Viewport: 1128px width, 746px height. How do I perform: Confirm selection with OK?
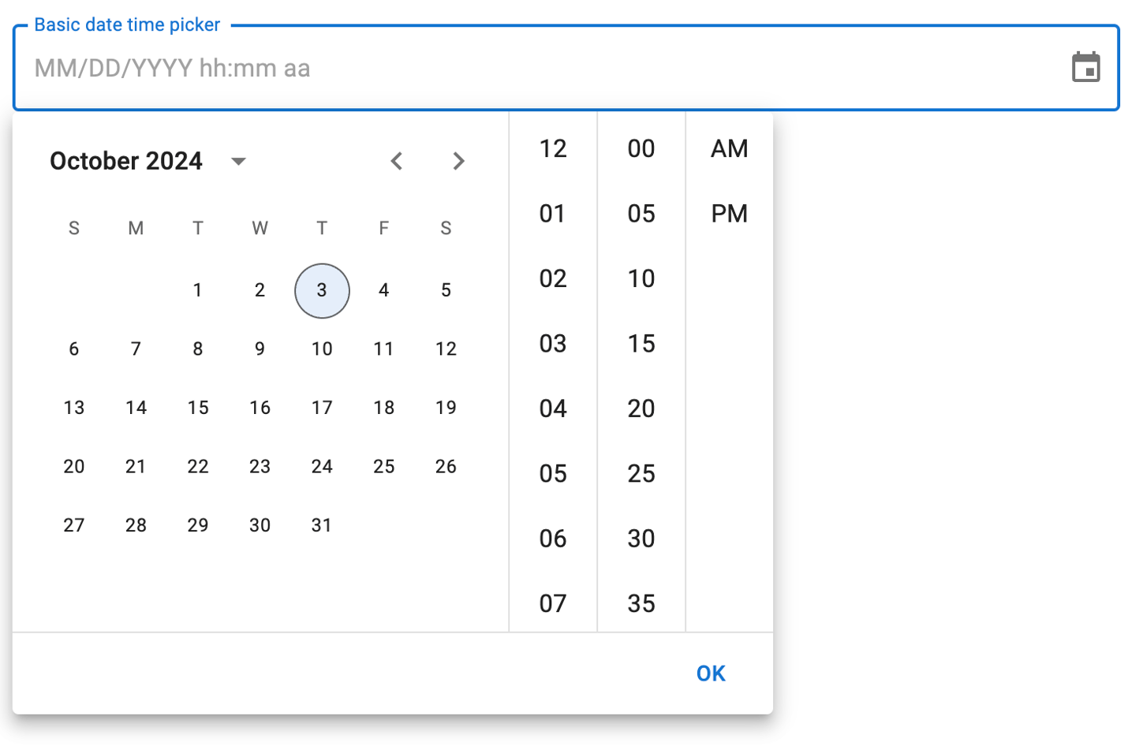point(709,673)
